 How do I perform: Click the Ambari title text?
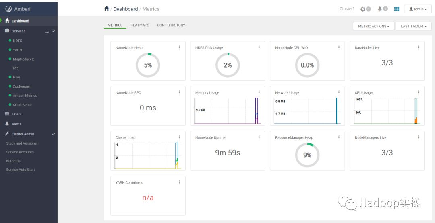[x=23, y=9]
